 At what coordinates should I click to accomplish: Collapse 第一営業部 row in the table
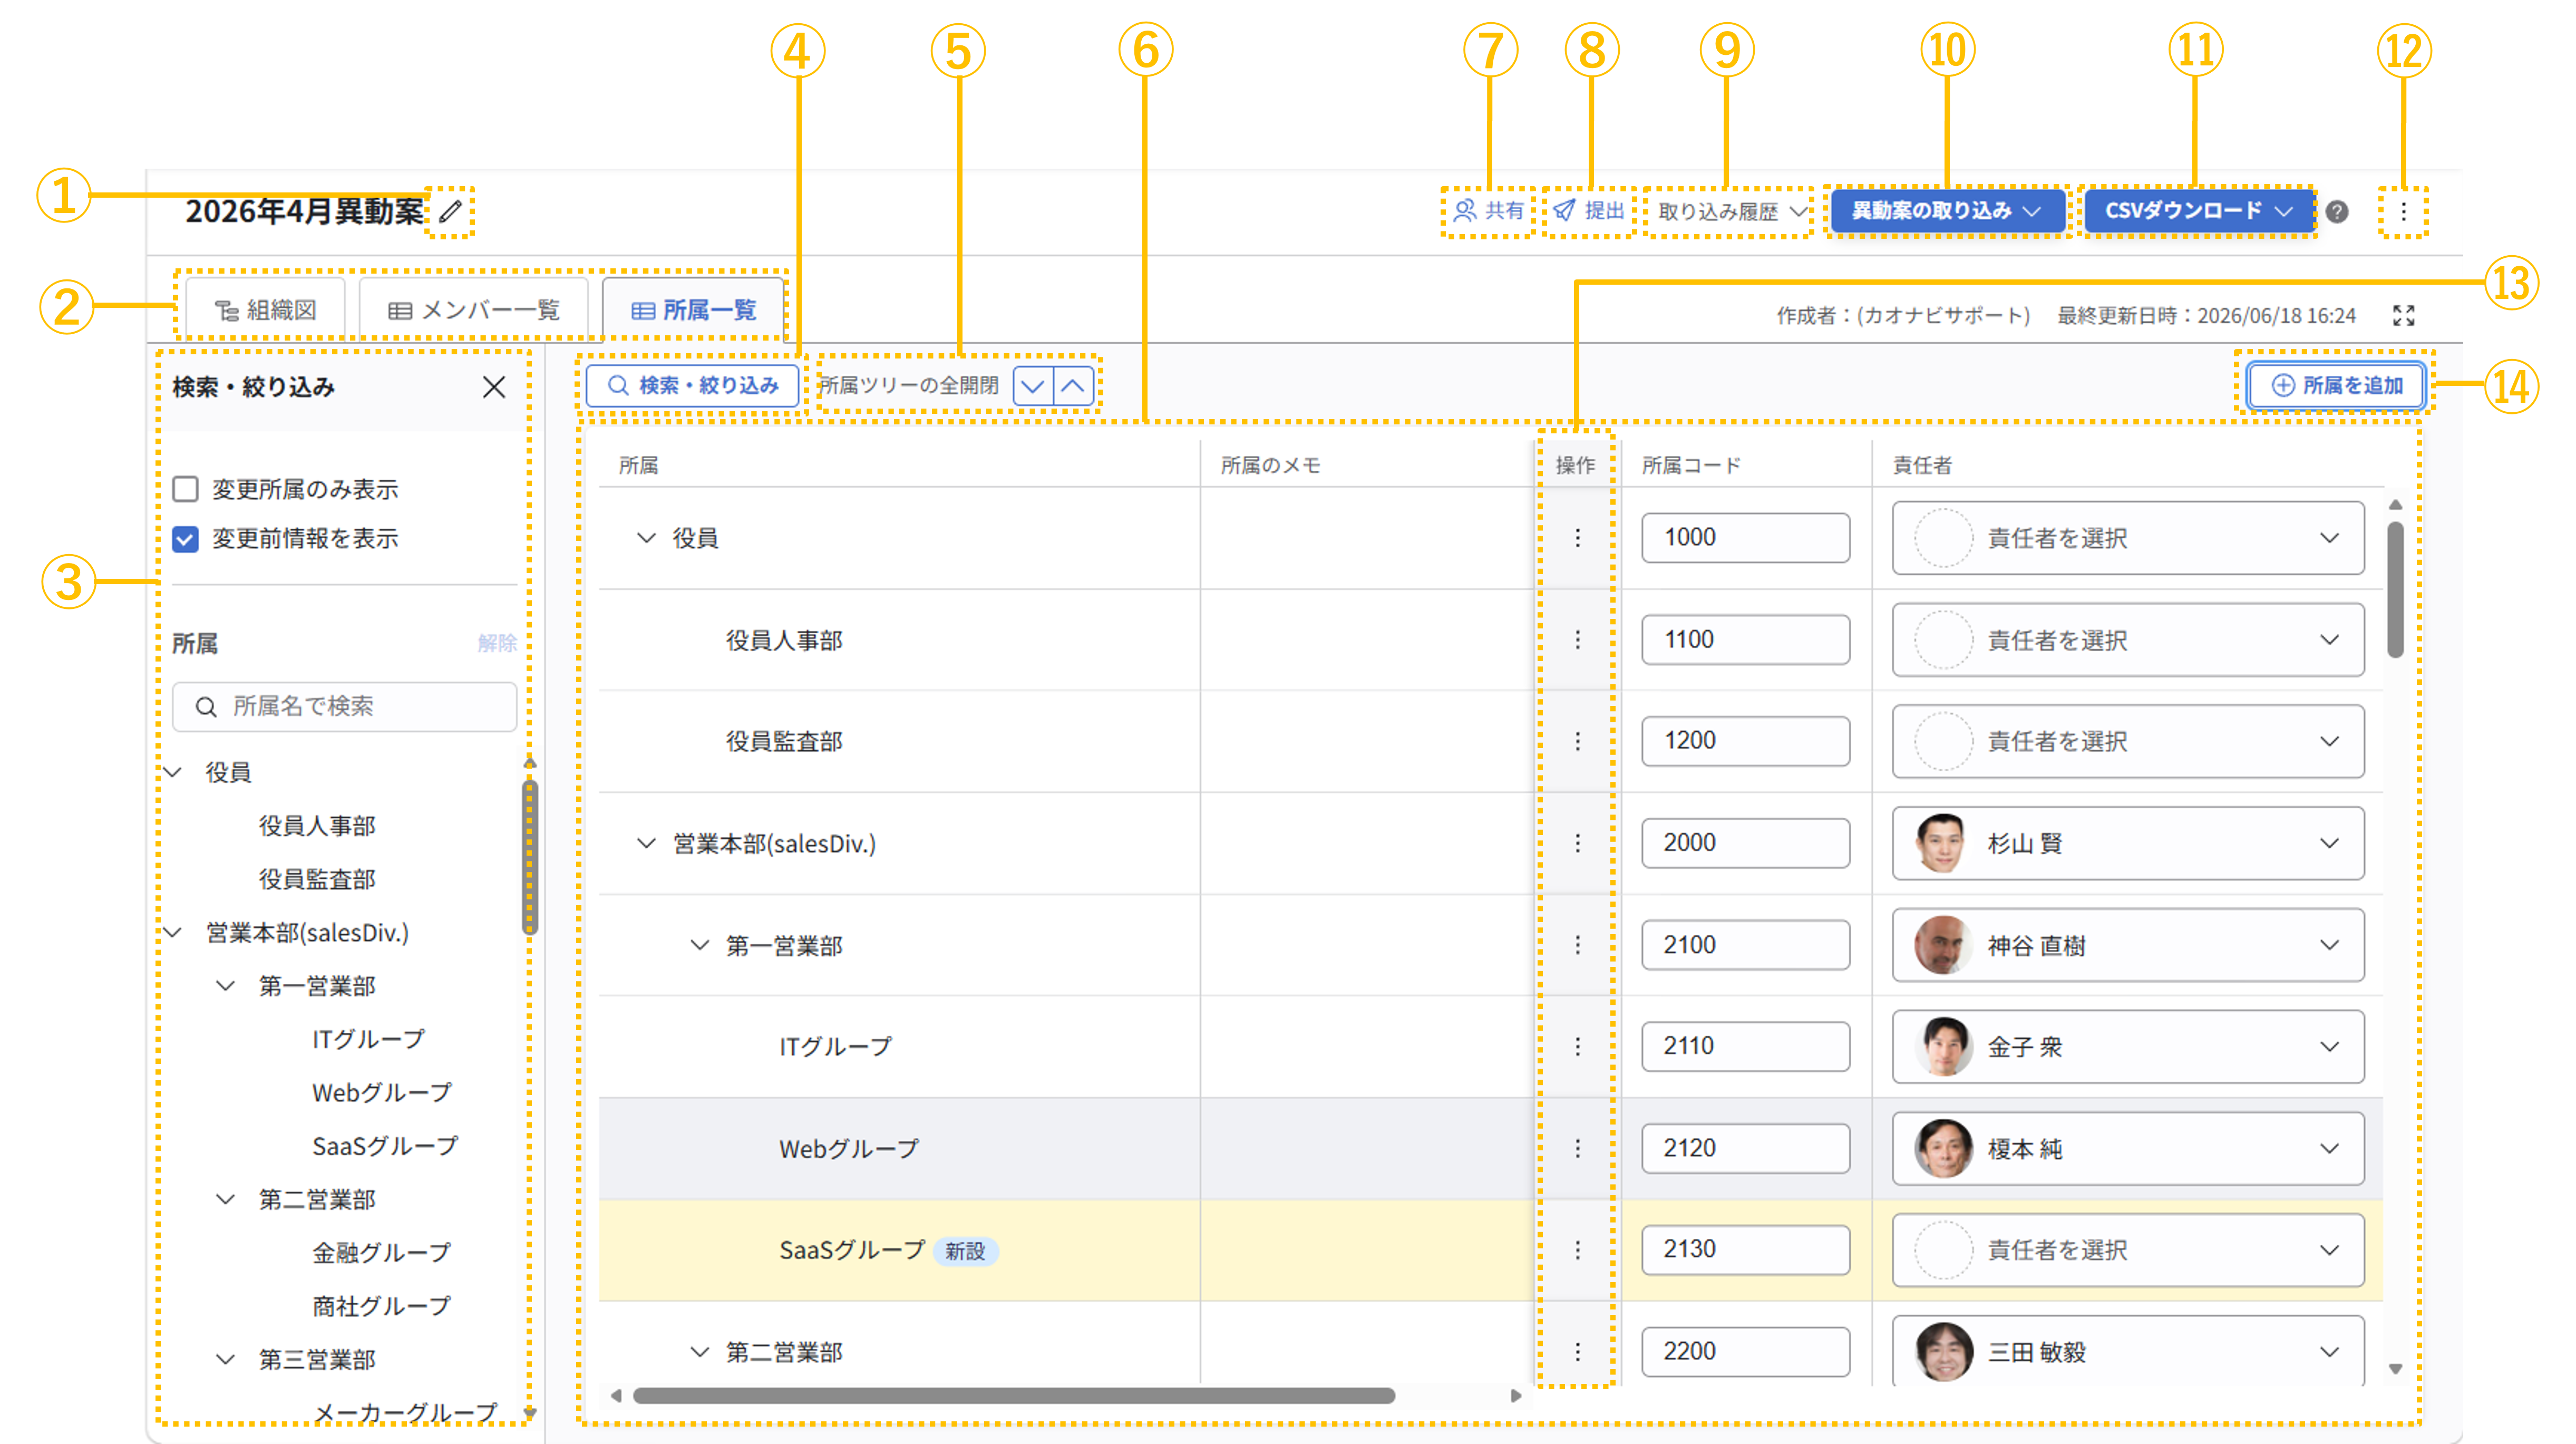(x=700, y=945)
